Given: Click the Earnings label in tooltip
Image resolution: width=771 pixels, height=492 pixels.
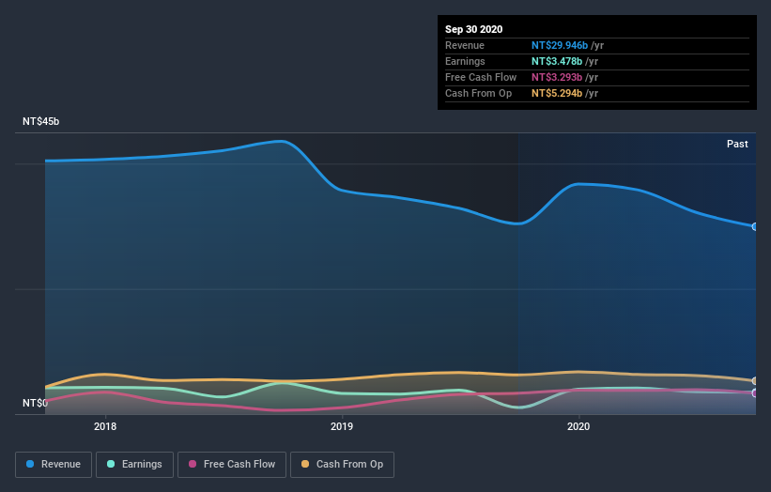Looking at the screenshot, I should (x=465, y=61).
